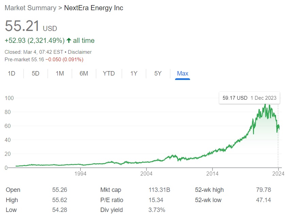Show the 1M chart range
This screenshot has width=289, height=214.
coord(60,73)
